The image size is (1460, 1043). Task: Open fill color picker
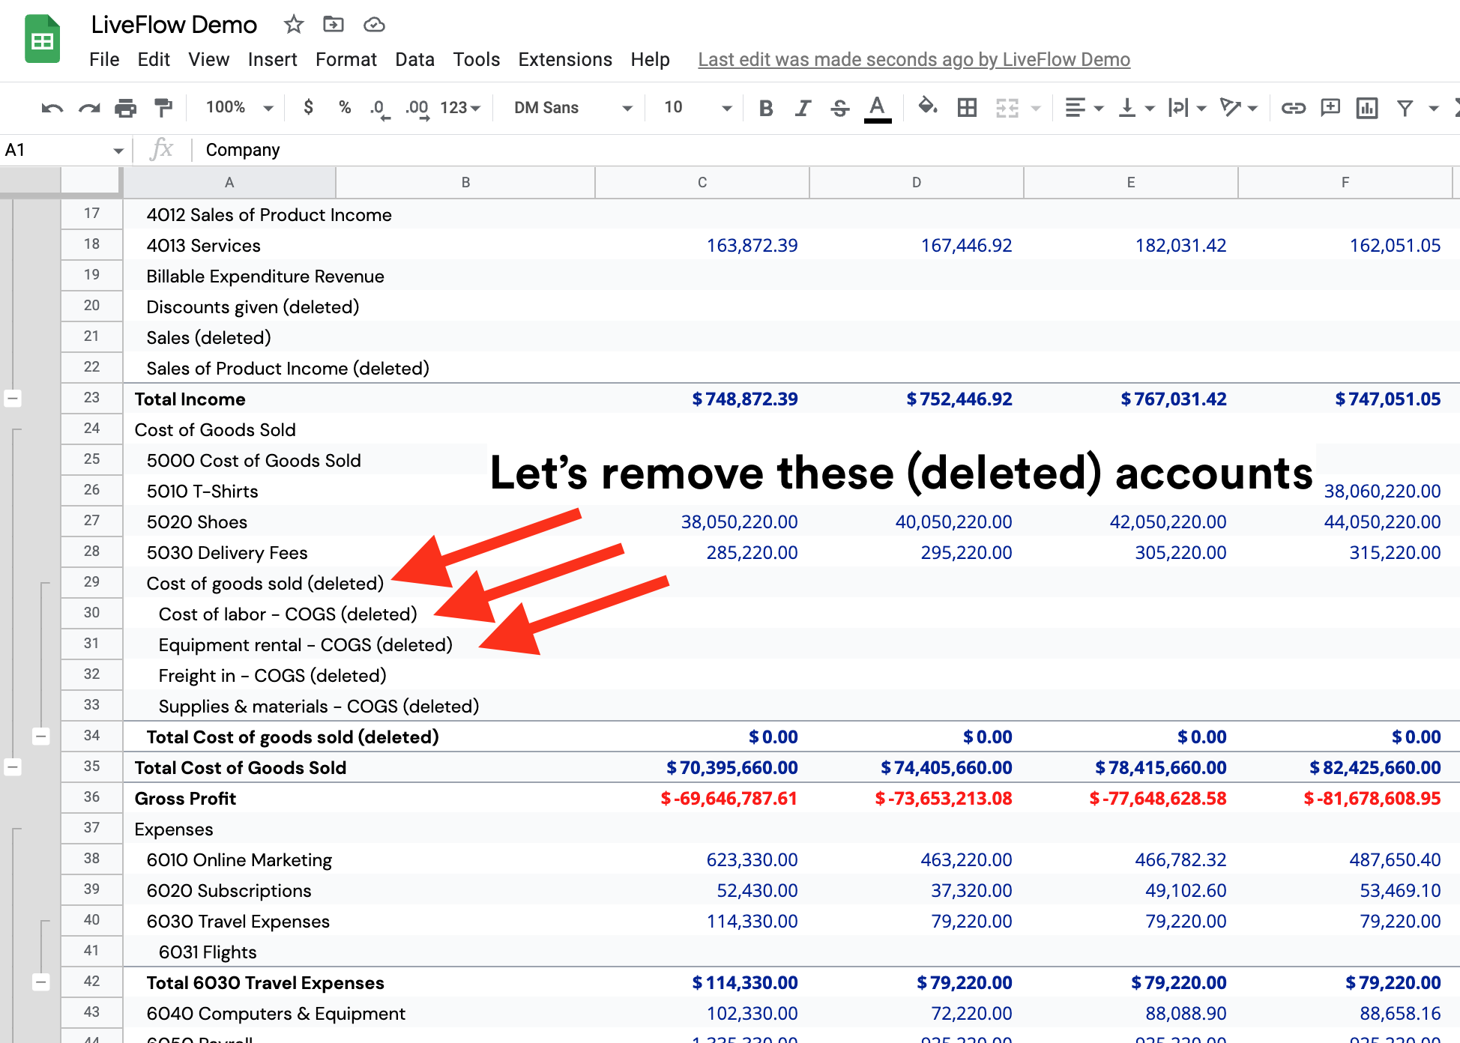pos(928,107)
